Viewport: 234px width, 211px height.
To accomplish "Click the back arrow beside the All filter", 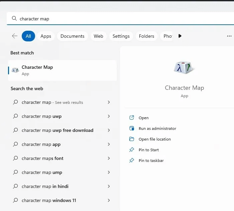I will point(15,36).
